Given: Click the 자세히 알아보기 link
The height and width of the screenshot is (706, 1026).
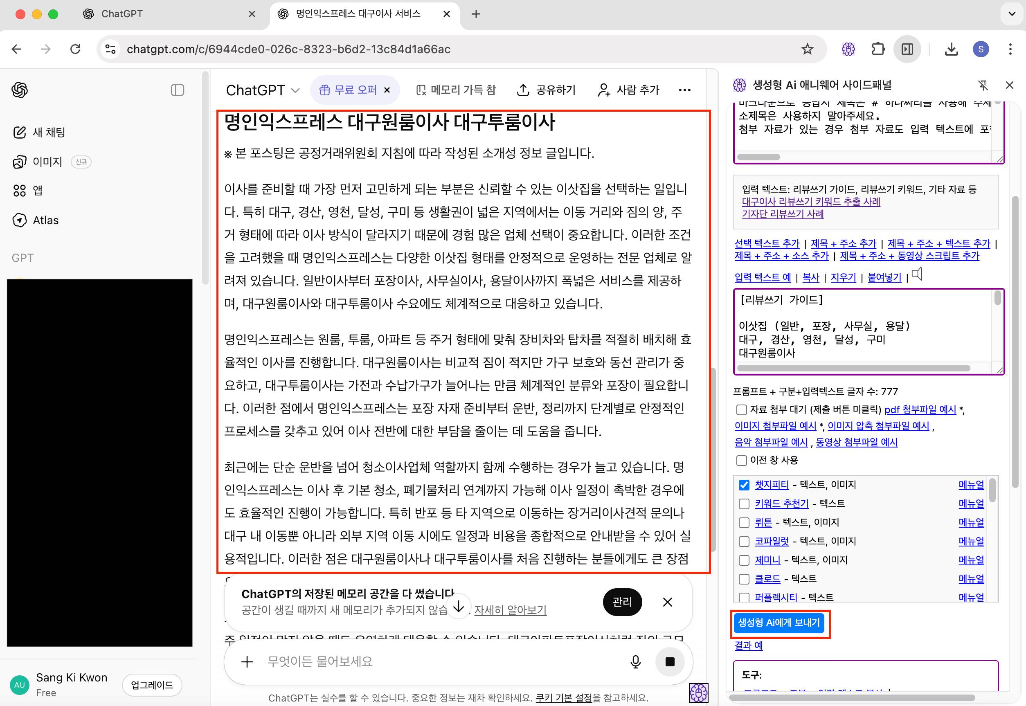Looking at the screenshot, I should click(510, 610).
